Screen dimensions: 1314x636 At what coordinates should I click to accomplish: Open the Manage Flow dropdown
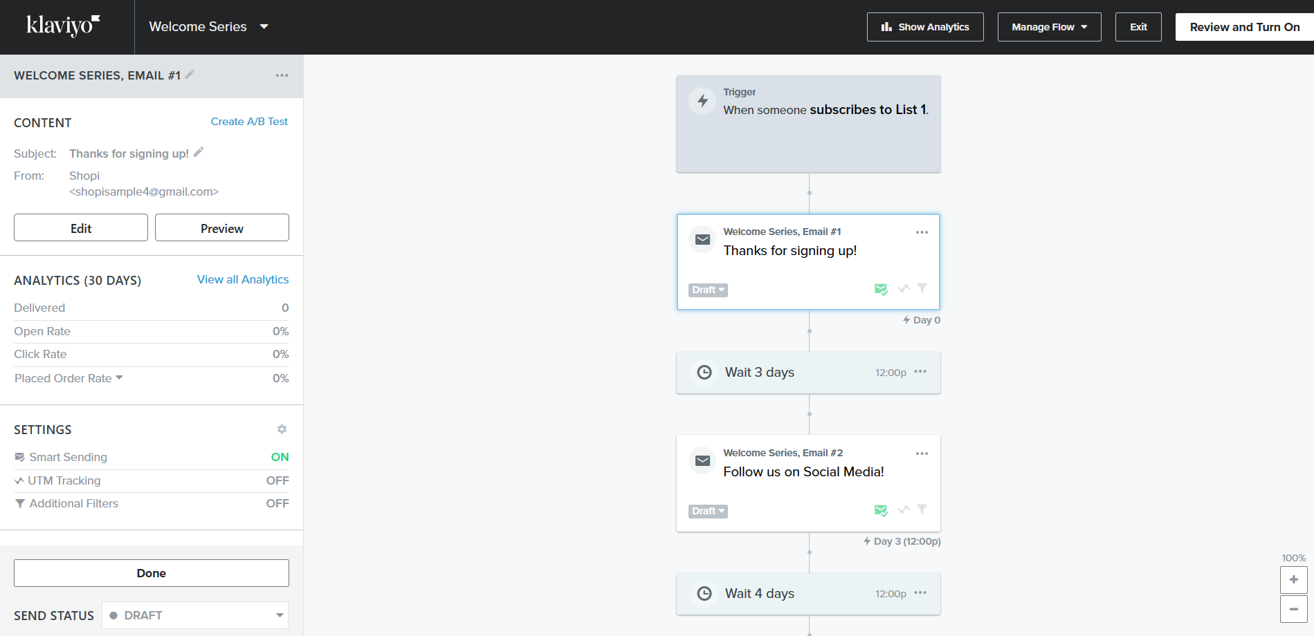tap(1049, 27)
